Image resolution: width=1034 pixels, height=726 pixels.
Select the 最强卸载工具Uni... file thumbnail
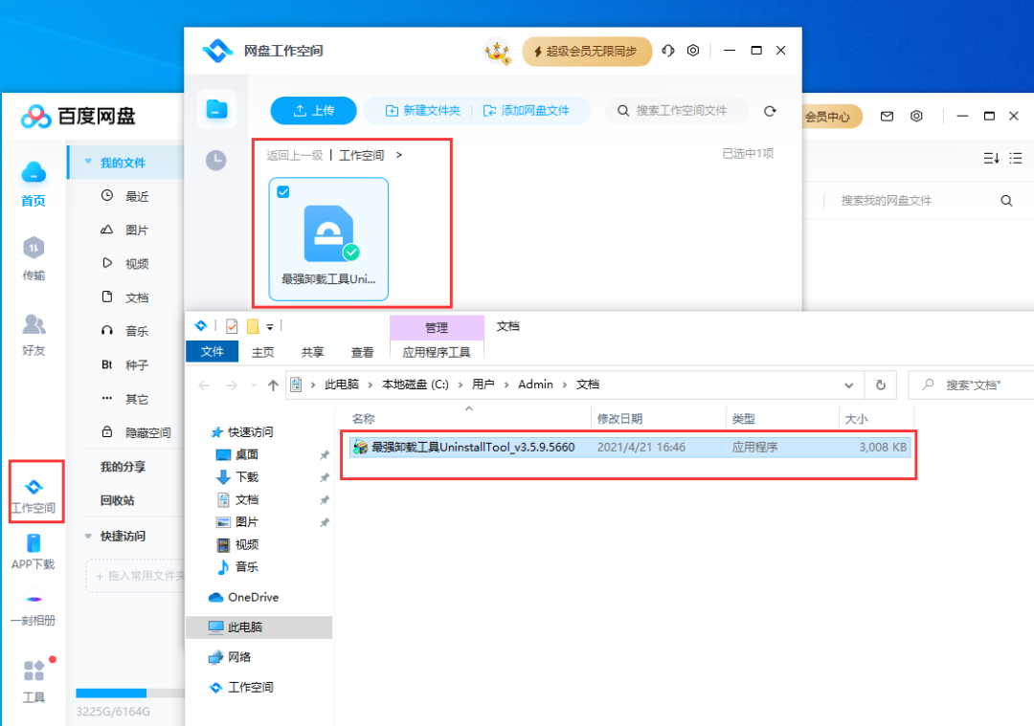click(328, 238)
